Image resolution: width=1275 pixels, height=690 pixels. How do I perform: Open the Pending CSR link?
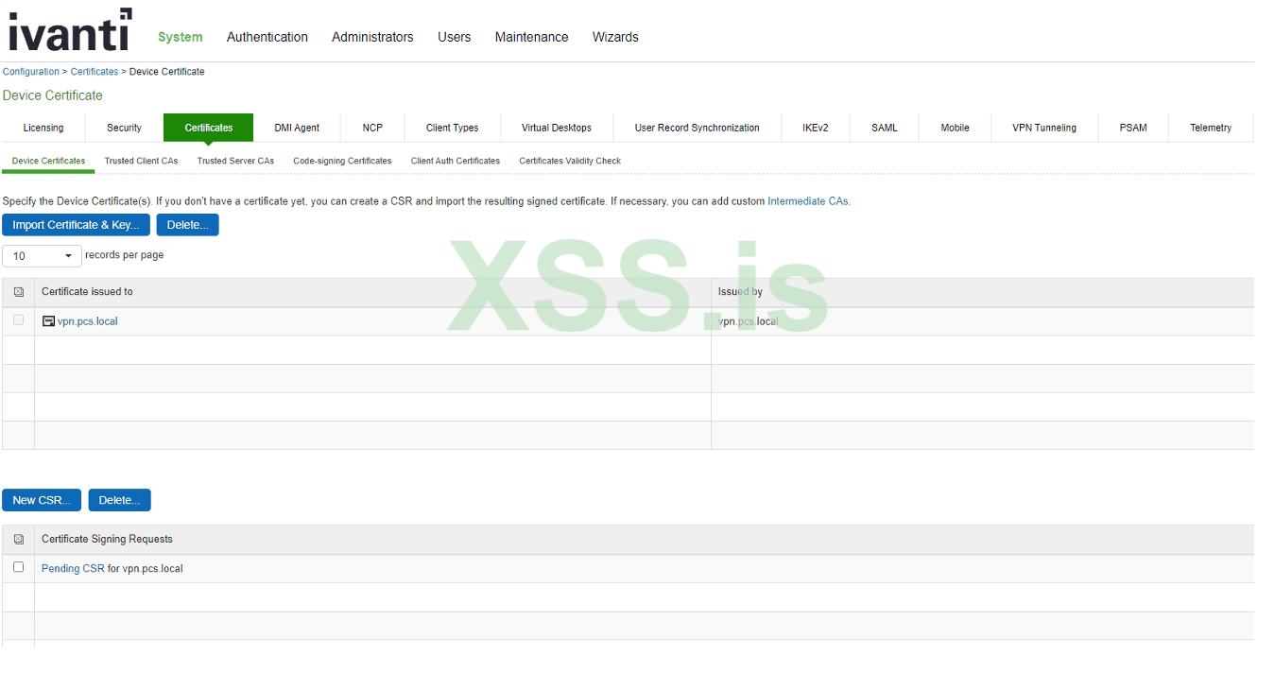[73, 569]
